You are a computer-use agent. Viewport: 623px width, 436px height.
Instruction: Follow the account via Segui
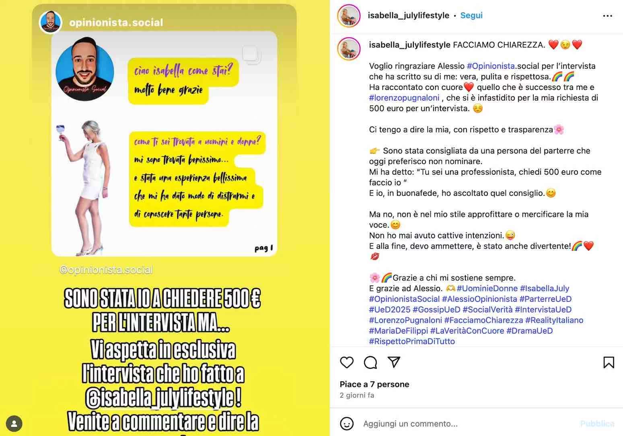[471, 15]
